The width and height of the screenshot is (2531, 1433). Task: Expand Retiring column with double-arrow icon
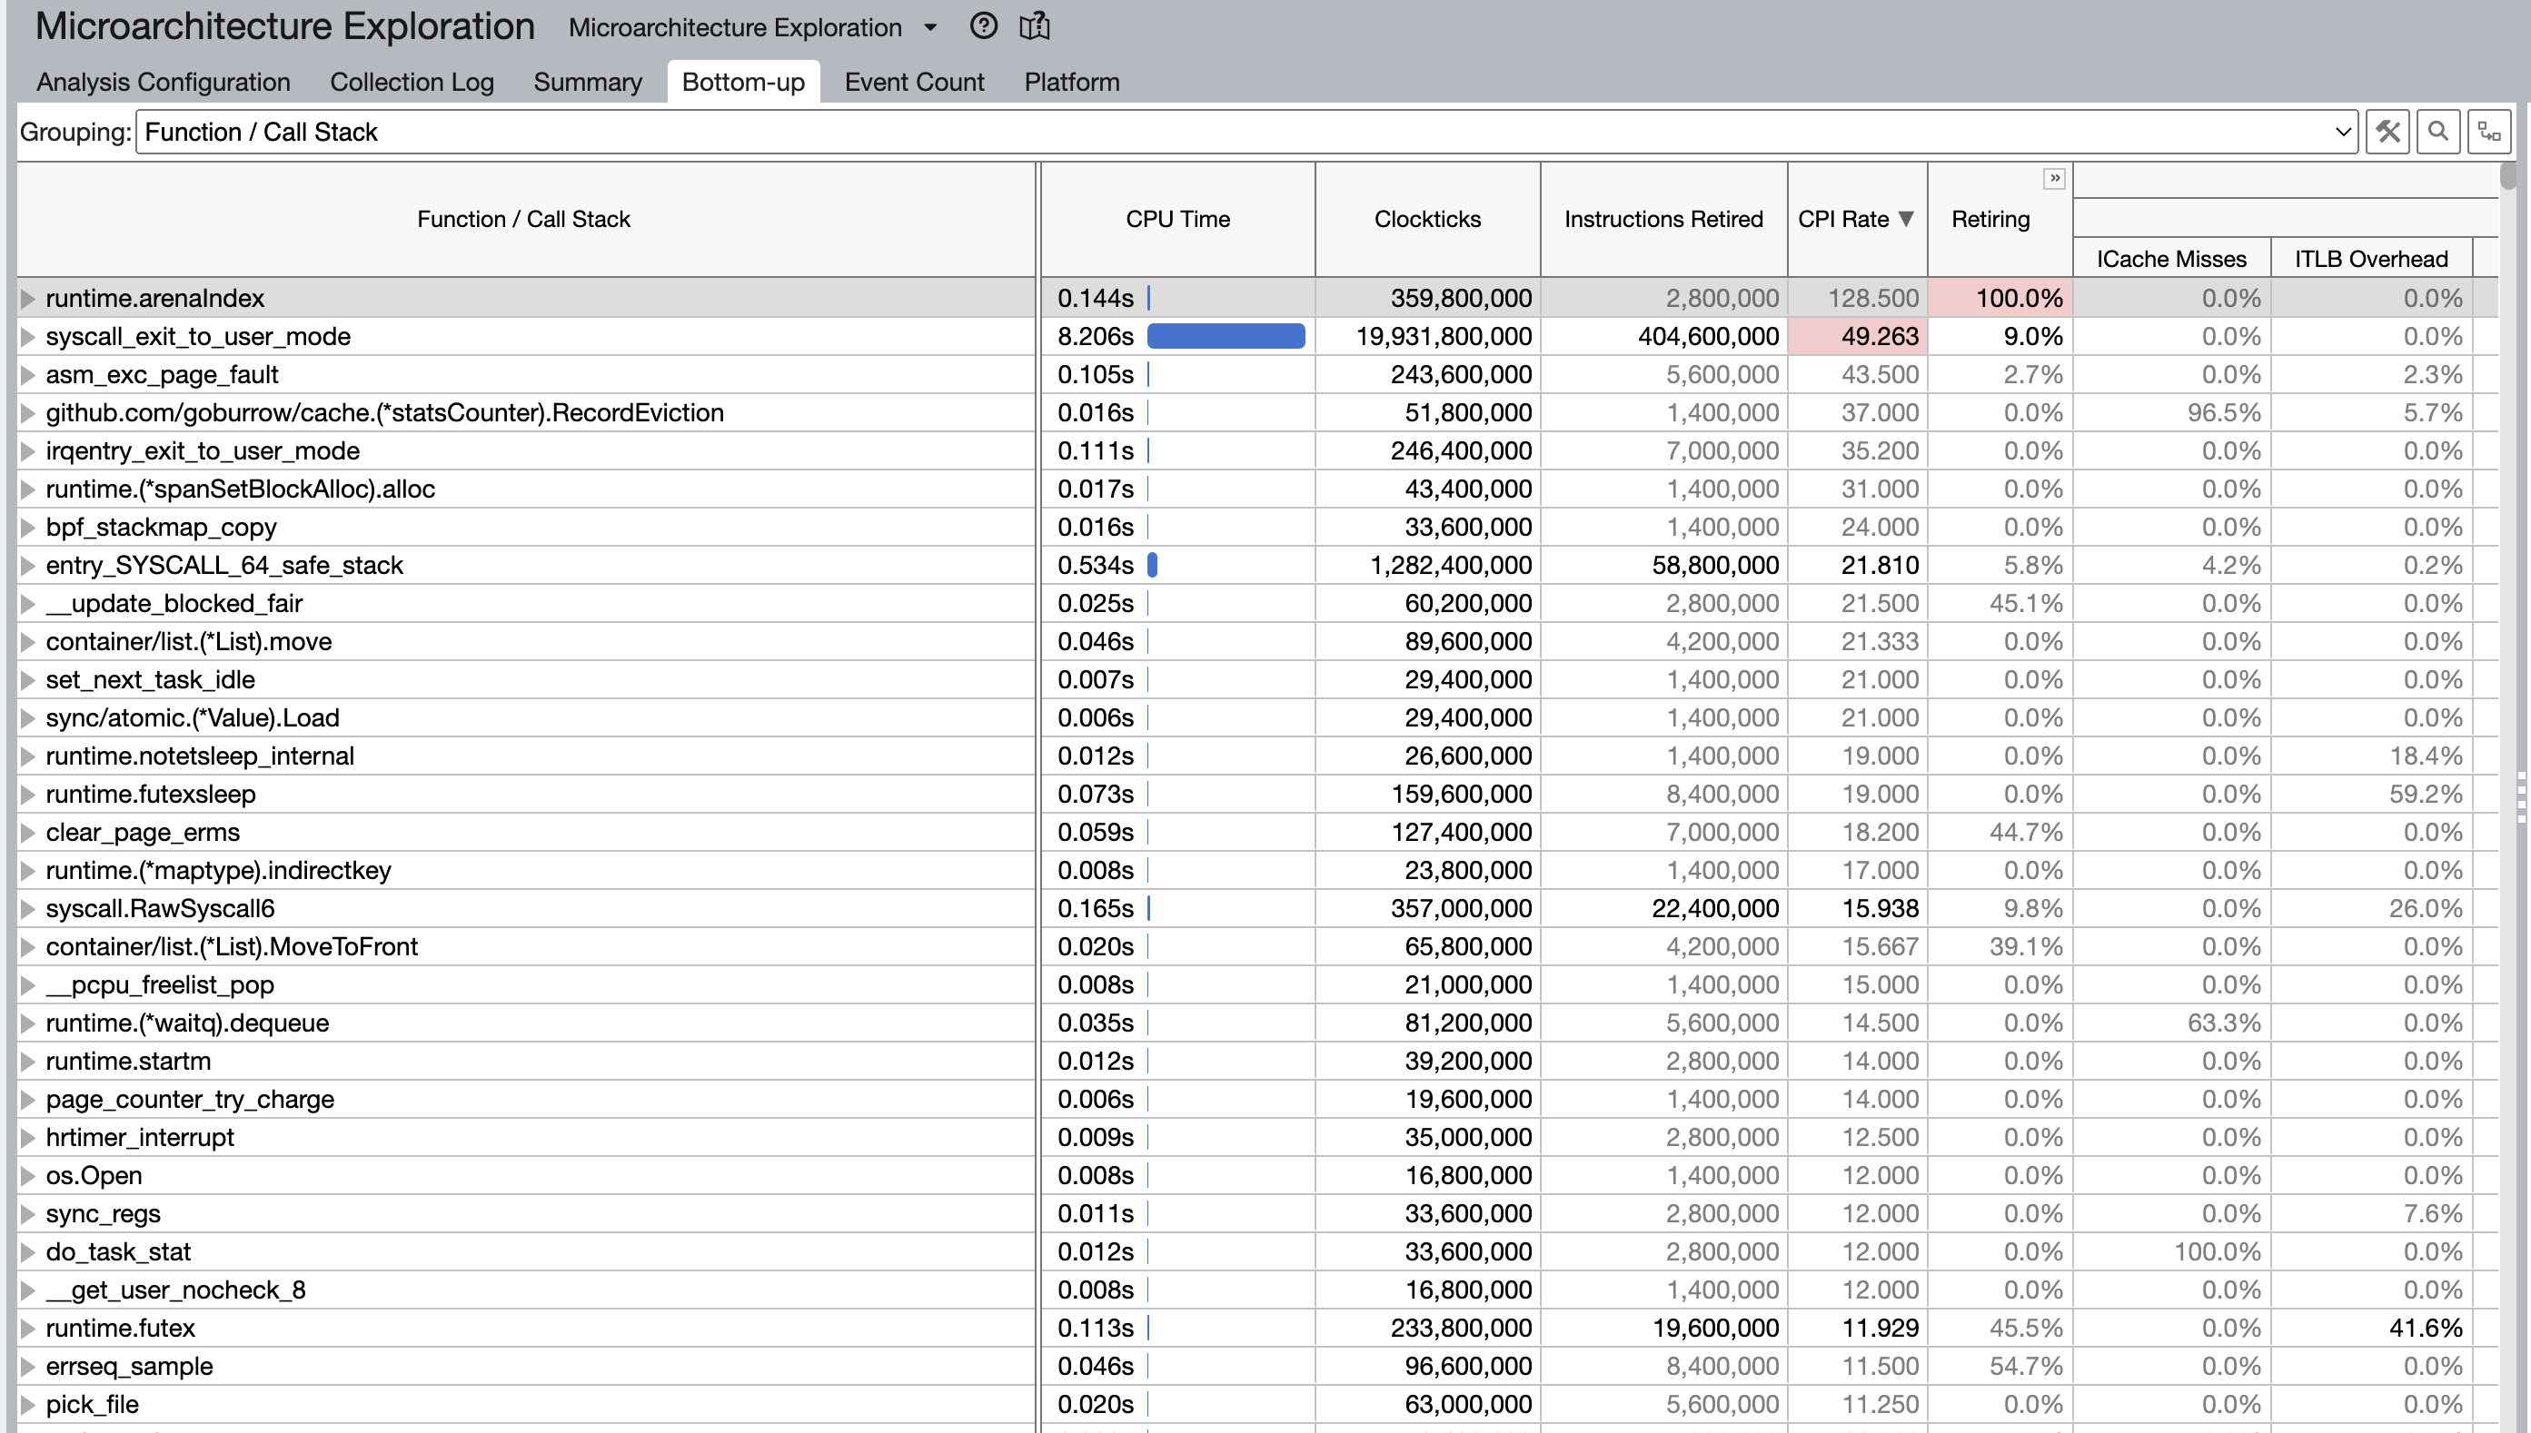[2055, 178]
